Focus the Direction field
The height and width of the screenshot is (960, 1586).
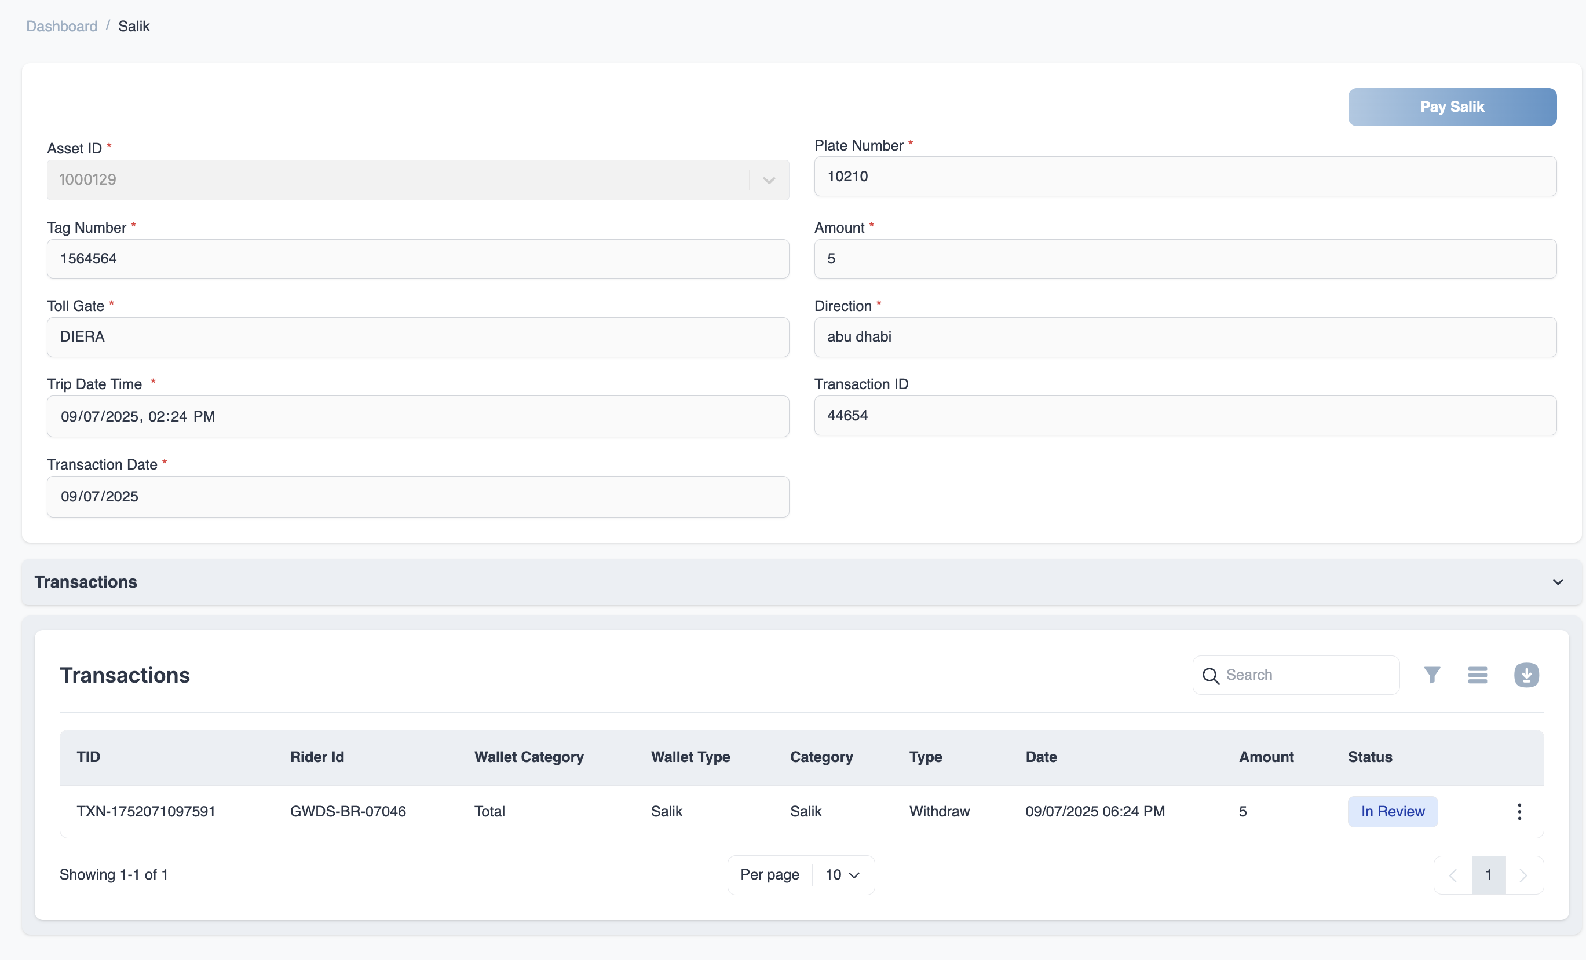tap(1185, 337)
